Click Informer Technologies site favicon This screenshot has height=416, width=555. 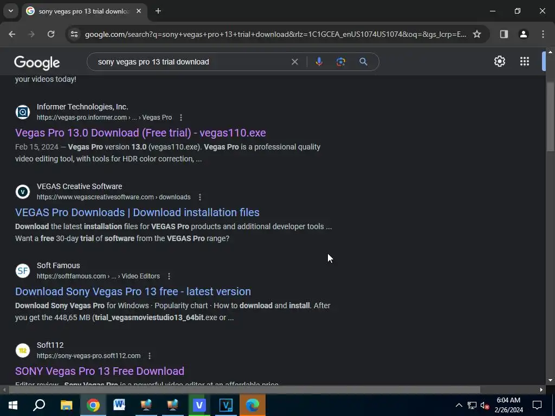point(23,112)
